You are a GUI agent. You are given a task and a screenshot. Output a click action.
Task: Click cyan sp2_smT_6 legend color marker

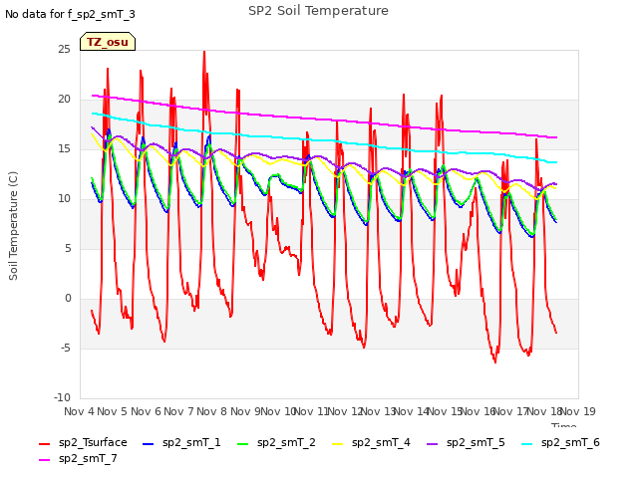[527, 444]
